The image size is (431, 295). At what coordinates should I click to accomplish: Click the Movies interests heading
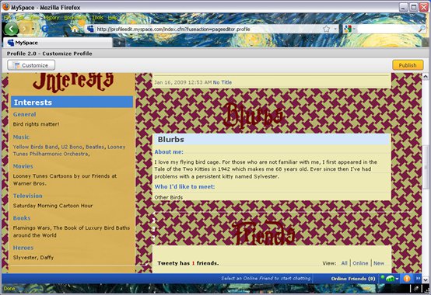click(x=23, y=166)
